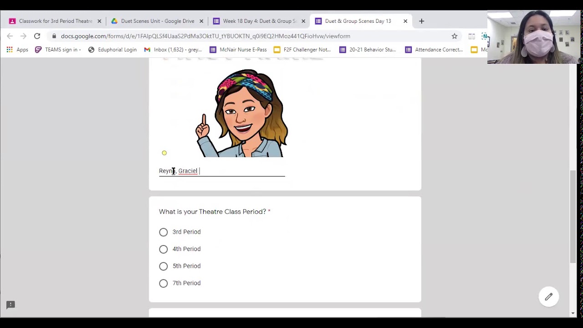Click the page vertical scrollbar thumb

coord(573,217)
